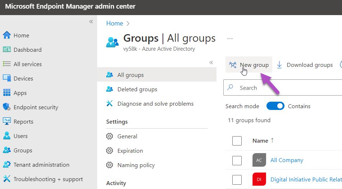Click the '11 groups found' text
This screenshot has height=189, width=342.
point(249,120)
